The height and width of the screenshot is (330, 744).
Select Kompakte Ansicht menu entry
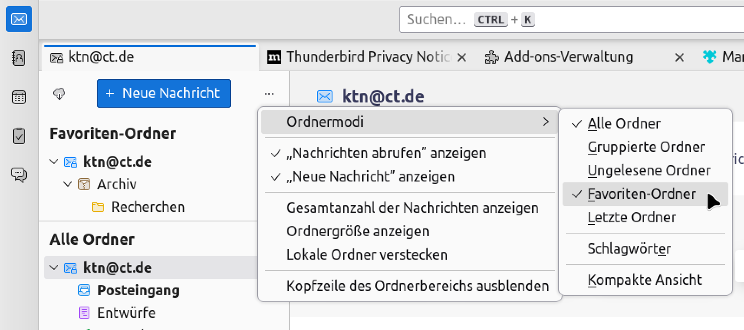tap(645, 280)
